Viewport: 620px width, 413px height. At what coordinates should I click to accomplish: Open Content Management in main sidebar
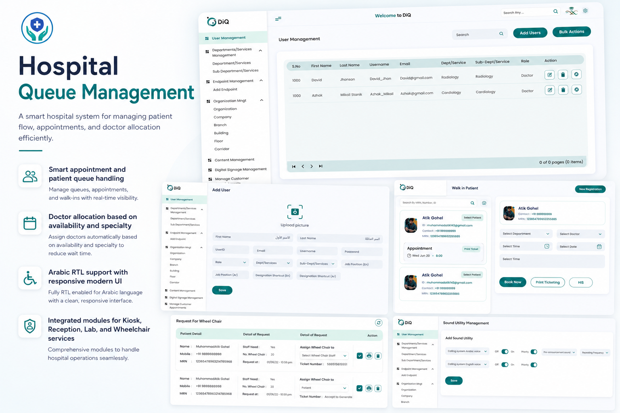pyautogui.click(x=234, y=160)
